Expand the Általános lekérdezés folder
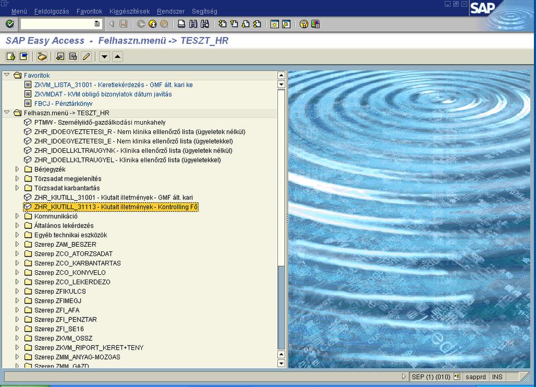The height and width of the screenshot is (387, 536). pos(17,225)
